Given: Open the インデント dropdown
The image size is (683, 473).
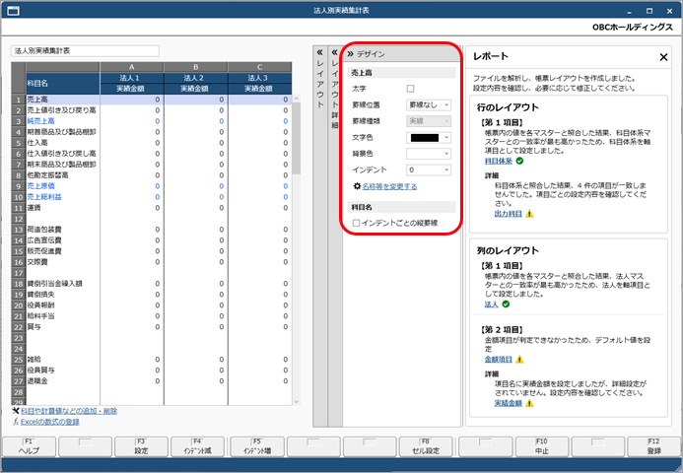Looking at the screenshot, I should 429,169.
